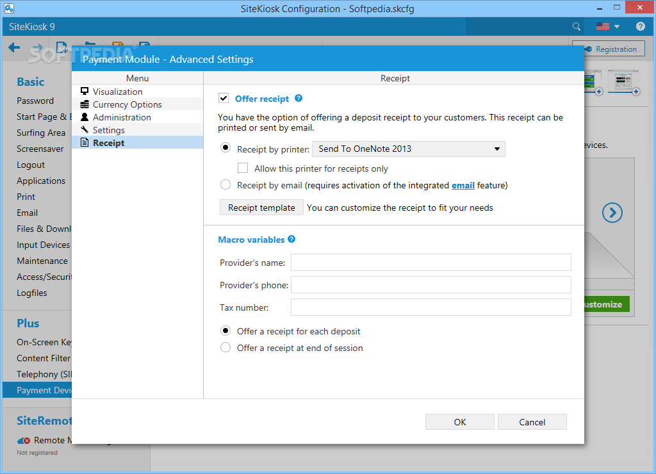Viewport: 656px width, 474px height.
Task: Open the Administration menu entry
Action: 137,117
